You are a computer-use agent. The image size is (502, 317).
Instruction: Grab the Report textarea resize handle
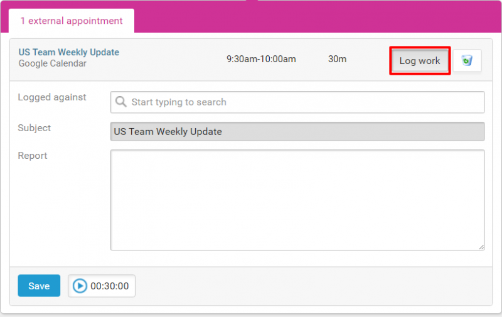click(481, 247)
